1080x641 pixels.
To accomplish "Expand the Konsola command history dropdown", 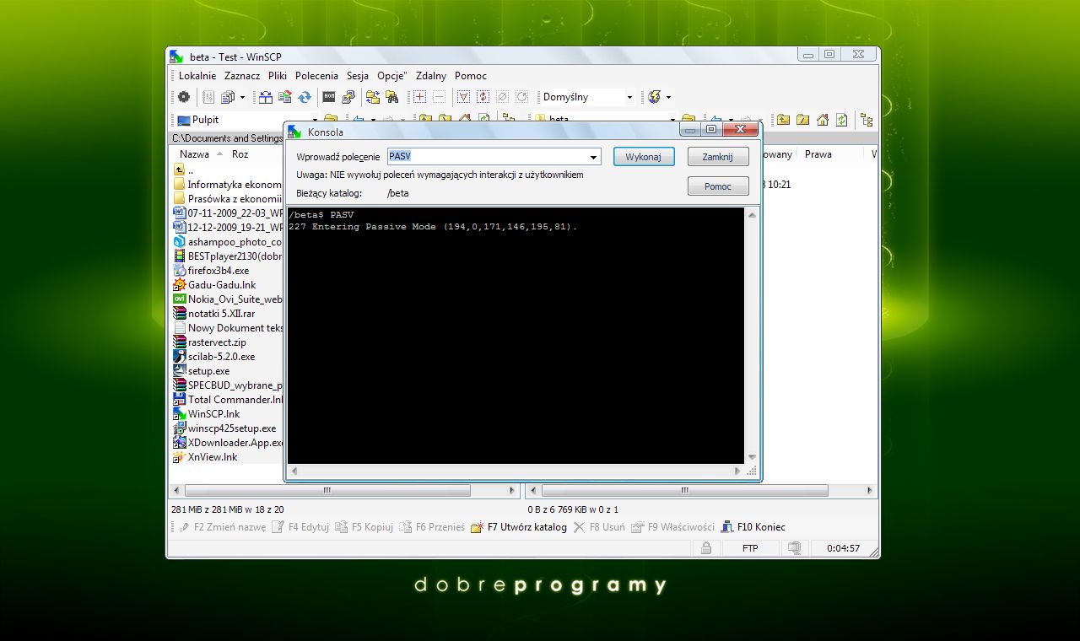I will pyautogui.click(x=594, y=157).
